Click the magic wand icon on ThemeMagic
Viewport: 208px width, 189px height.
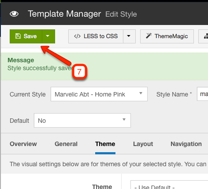point(149,36)
